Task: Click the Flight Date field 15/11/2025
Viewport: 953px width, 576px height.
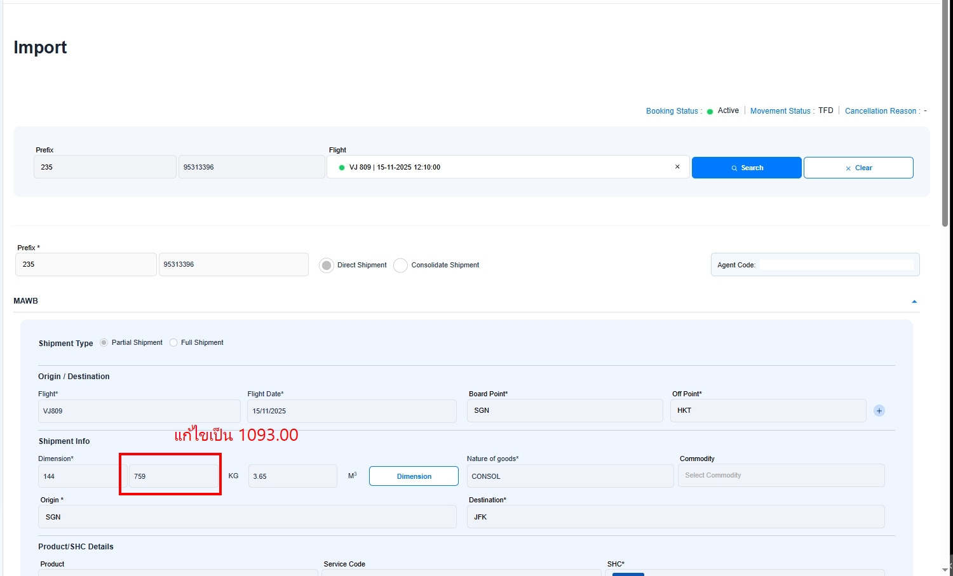Action: (x=351, y=411)
